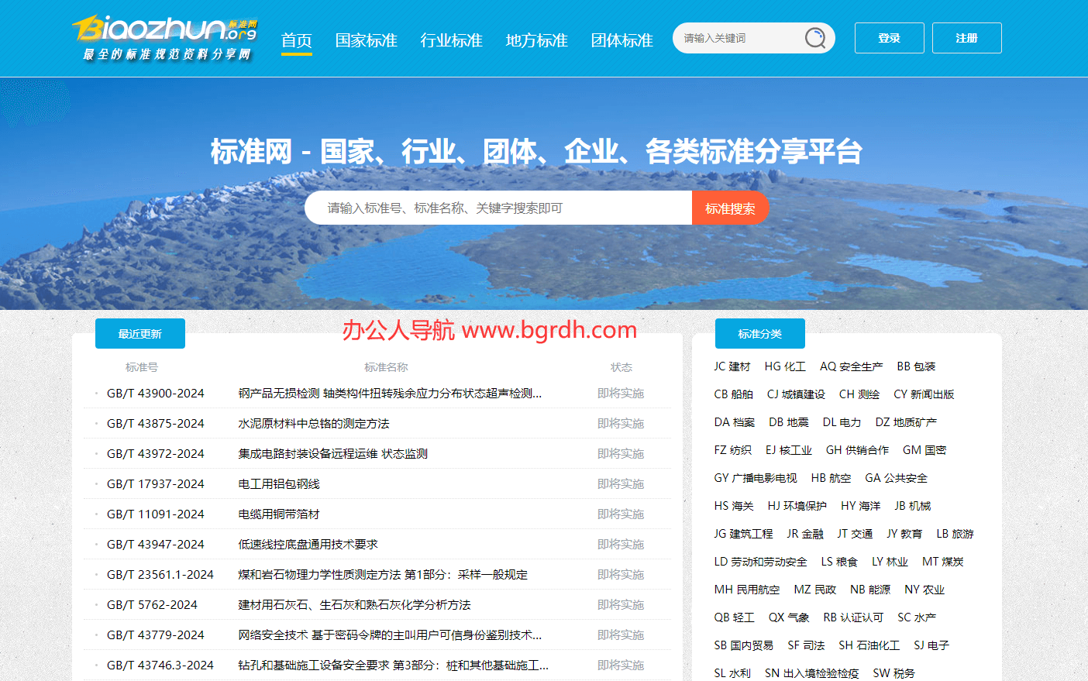Select 地方标准 in the navigation bar
The height and width of the screenshot is (681, 1088).
[536, 40]
